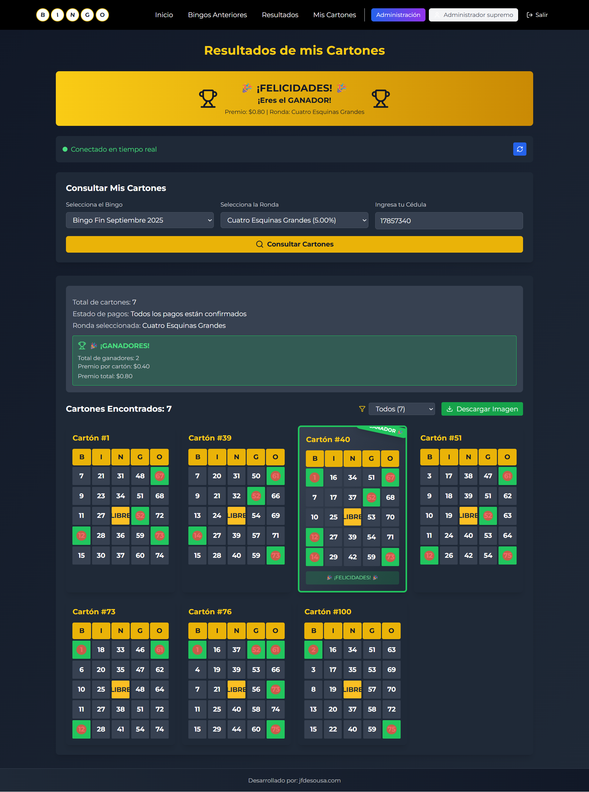Click the Descargar Imagen button
Screen dimensions: 589x792
coord(482,409)
